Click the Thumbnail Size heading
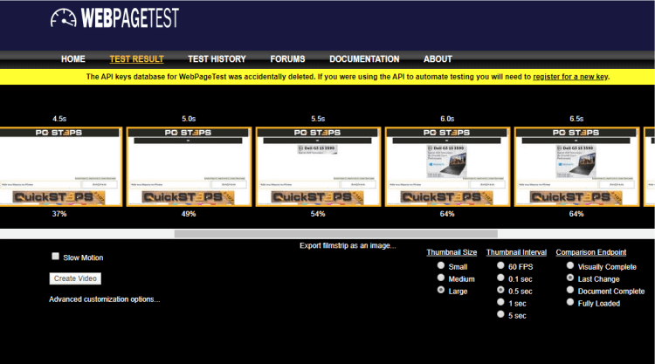 click(452, 252)
